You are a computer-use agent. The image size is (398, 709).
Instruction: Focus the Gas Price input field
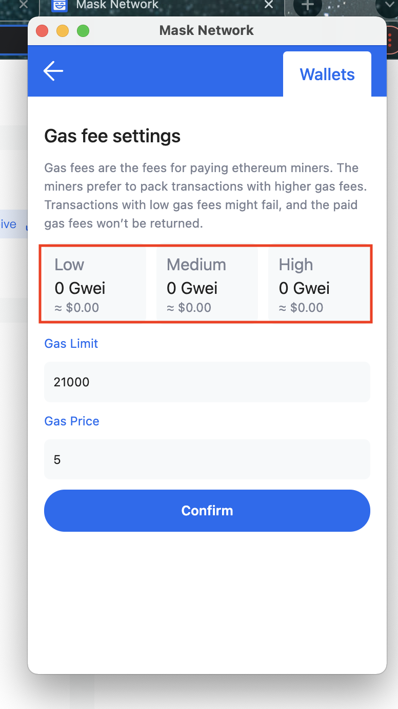(x=207, y=459)
